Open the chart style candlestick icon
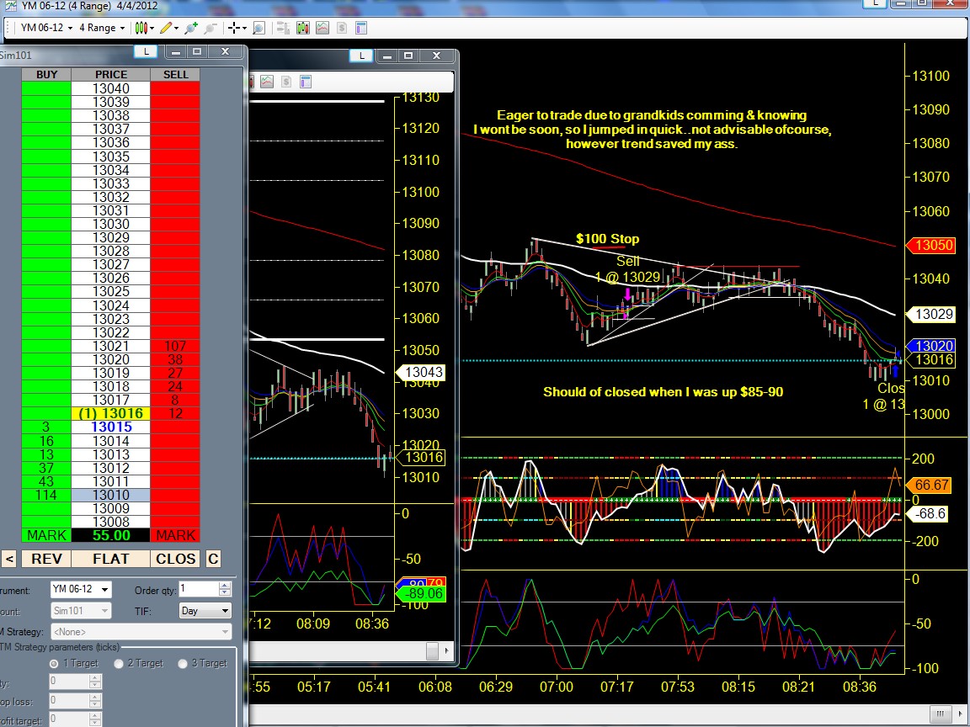Viewport: 970px width, 727px height. click(141, 28)
